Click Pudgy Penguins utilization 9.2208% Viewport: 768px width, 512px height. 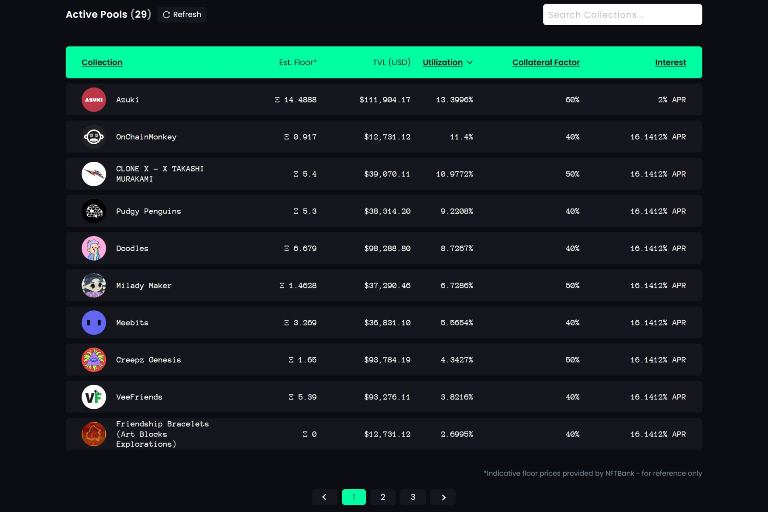(457, 211)
